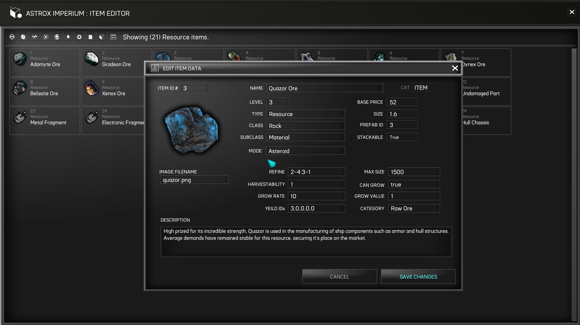Select the ore resource filter icon in the toolbar
The width and height of the screenshot is (580, 325).
click(23, 37)
